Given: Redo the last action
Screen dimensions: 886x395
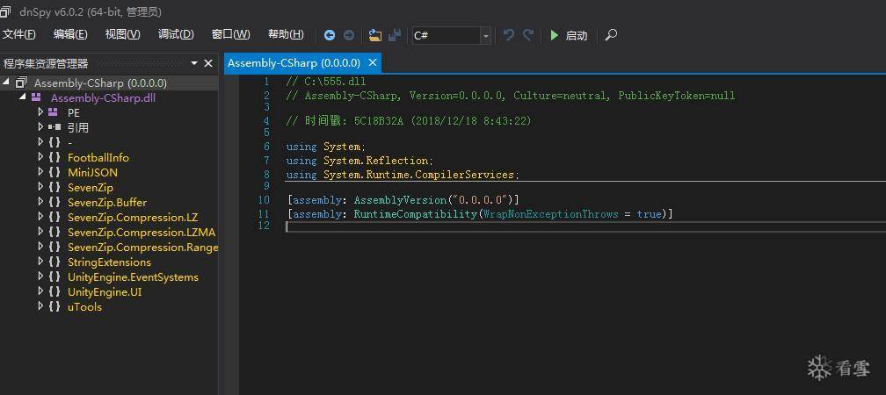Looking at the screenshot, I should pyautogui.click(x=528, y=35).
